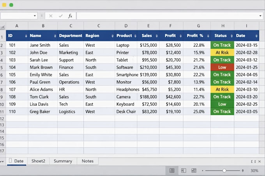Click the select-all corner box
The image size is (265, 176).
click(x=3, y=27)
